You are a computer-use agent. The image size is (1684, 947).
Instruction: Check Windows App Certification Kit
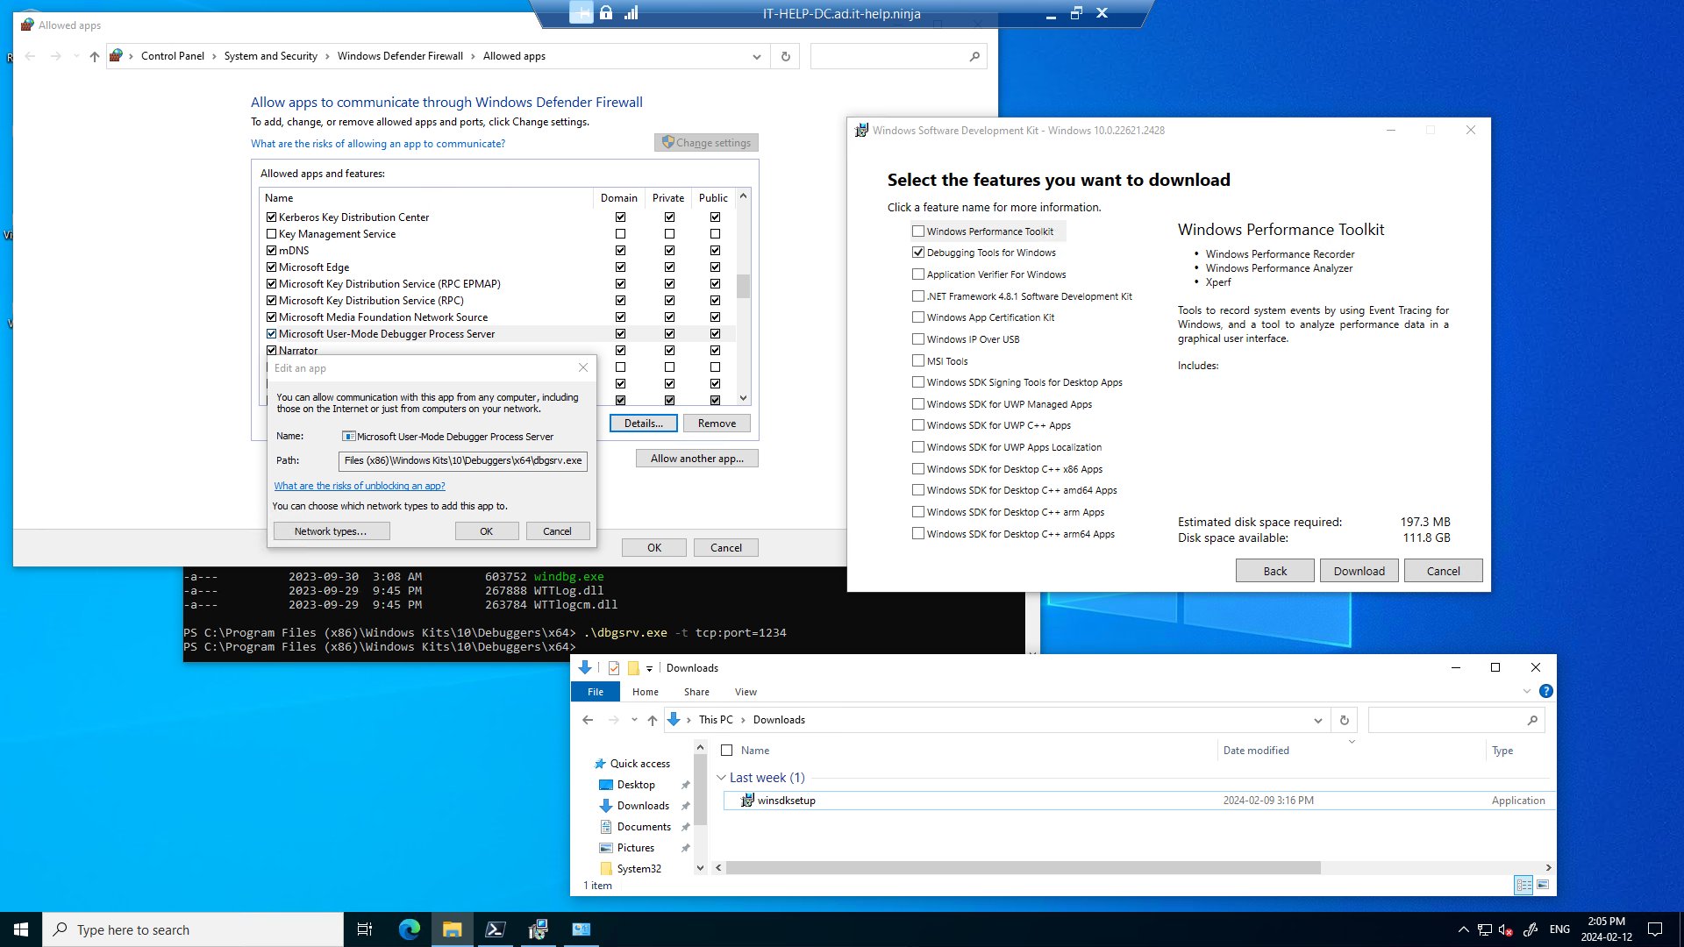coord(918,317)
